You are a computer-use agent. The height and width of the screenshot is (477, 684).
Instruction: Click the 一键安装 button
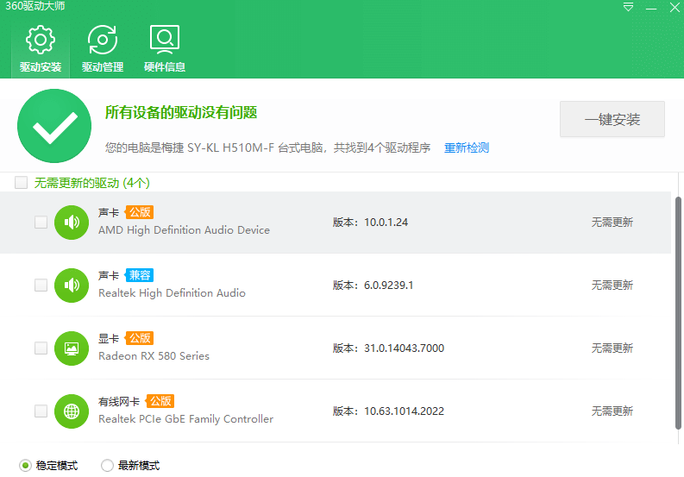pos(612,119)
